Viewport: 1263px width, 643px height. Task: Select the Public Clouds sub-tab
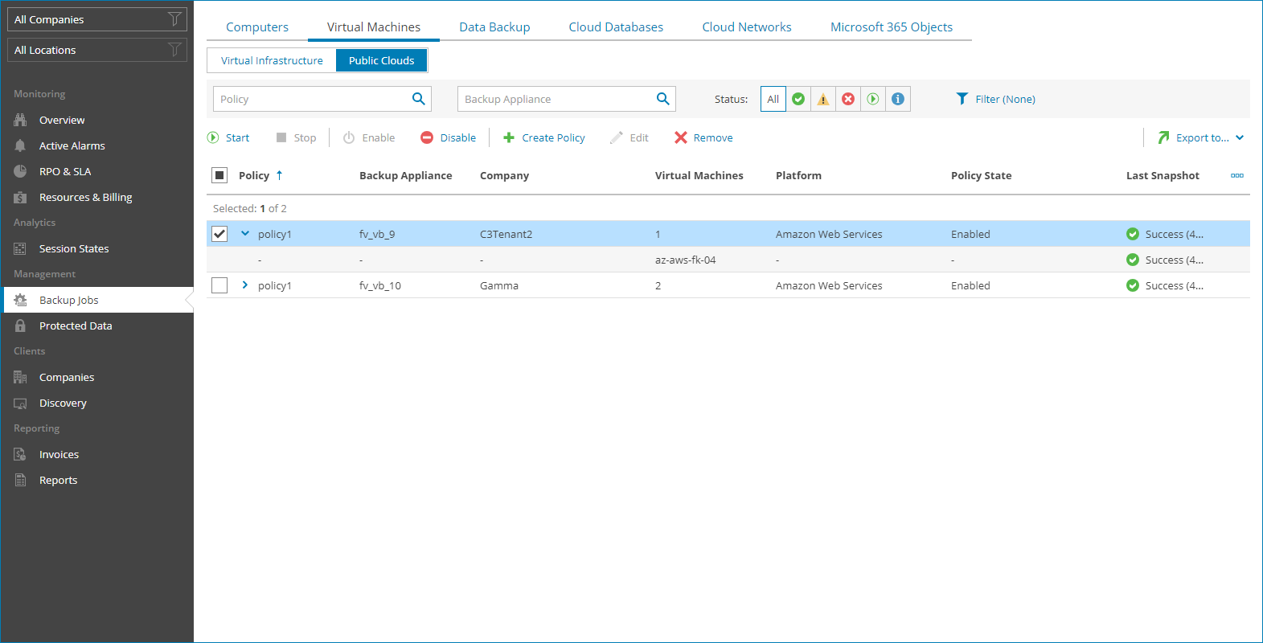click(382, 60)
